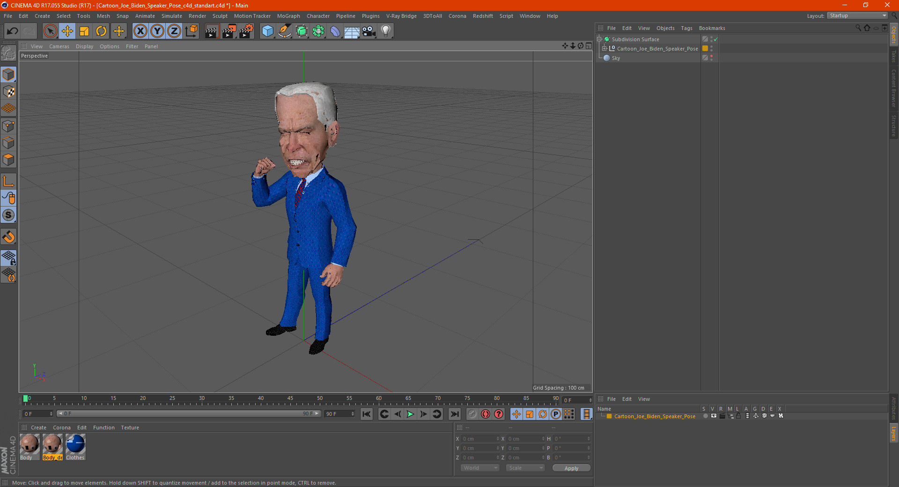Select the Body material thumbnail
Viewport: 899px width, 487px height.
point(29,447)
